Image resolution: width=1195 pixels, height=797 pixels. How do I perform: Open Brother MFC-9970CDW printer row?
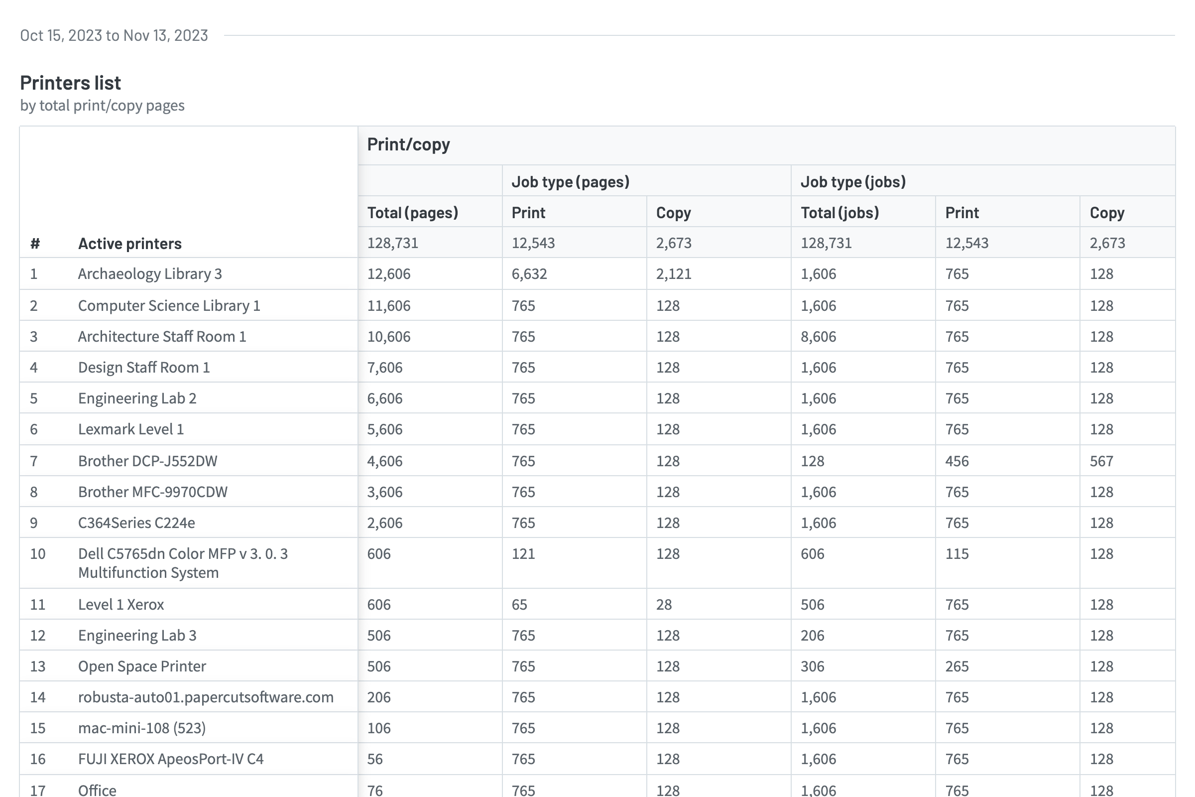[x=152, y=492]
